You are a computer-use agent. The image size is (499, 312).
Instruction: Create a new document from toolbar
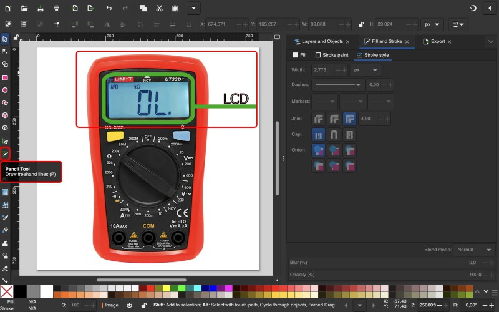click(8, 8)
